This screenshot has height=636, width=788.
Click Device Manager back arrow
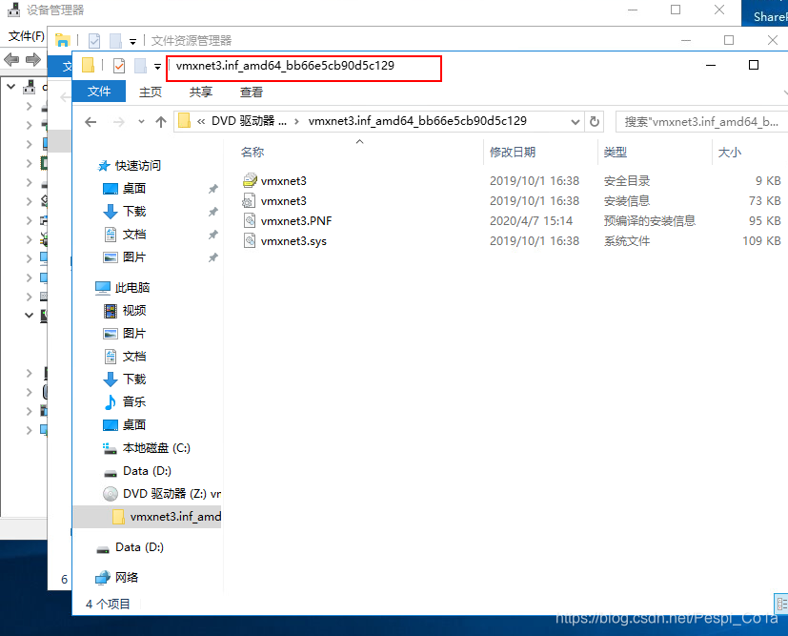11,60
